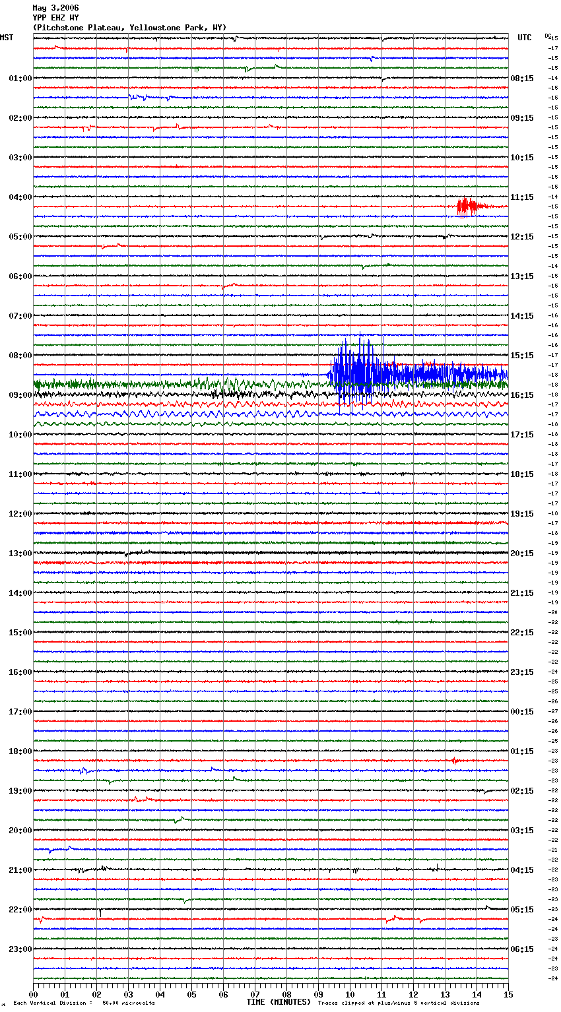The width and height of the screenshot is (561, 1012).
Task: Select the 02:00 MST time label
Action: point(20,118)
